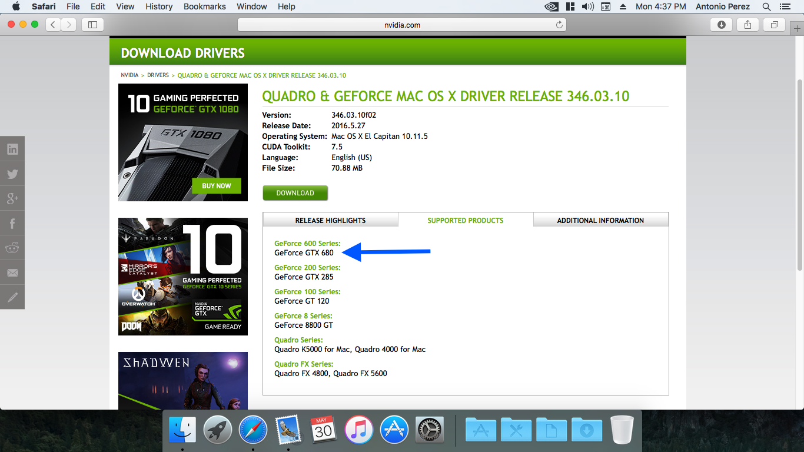Open Downloads folder in Dock

(x=587, y=430)
